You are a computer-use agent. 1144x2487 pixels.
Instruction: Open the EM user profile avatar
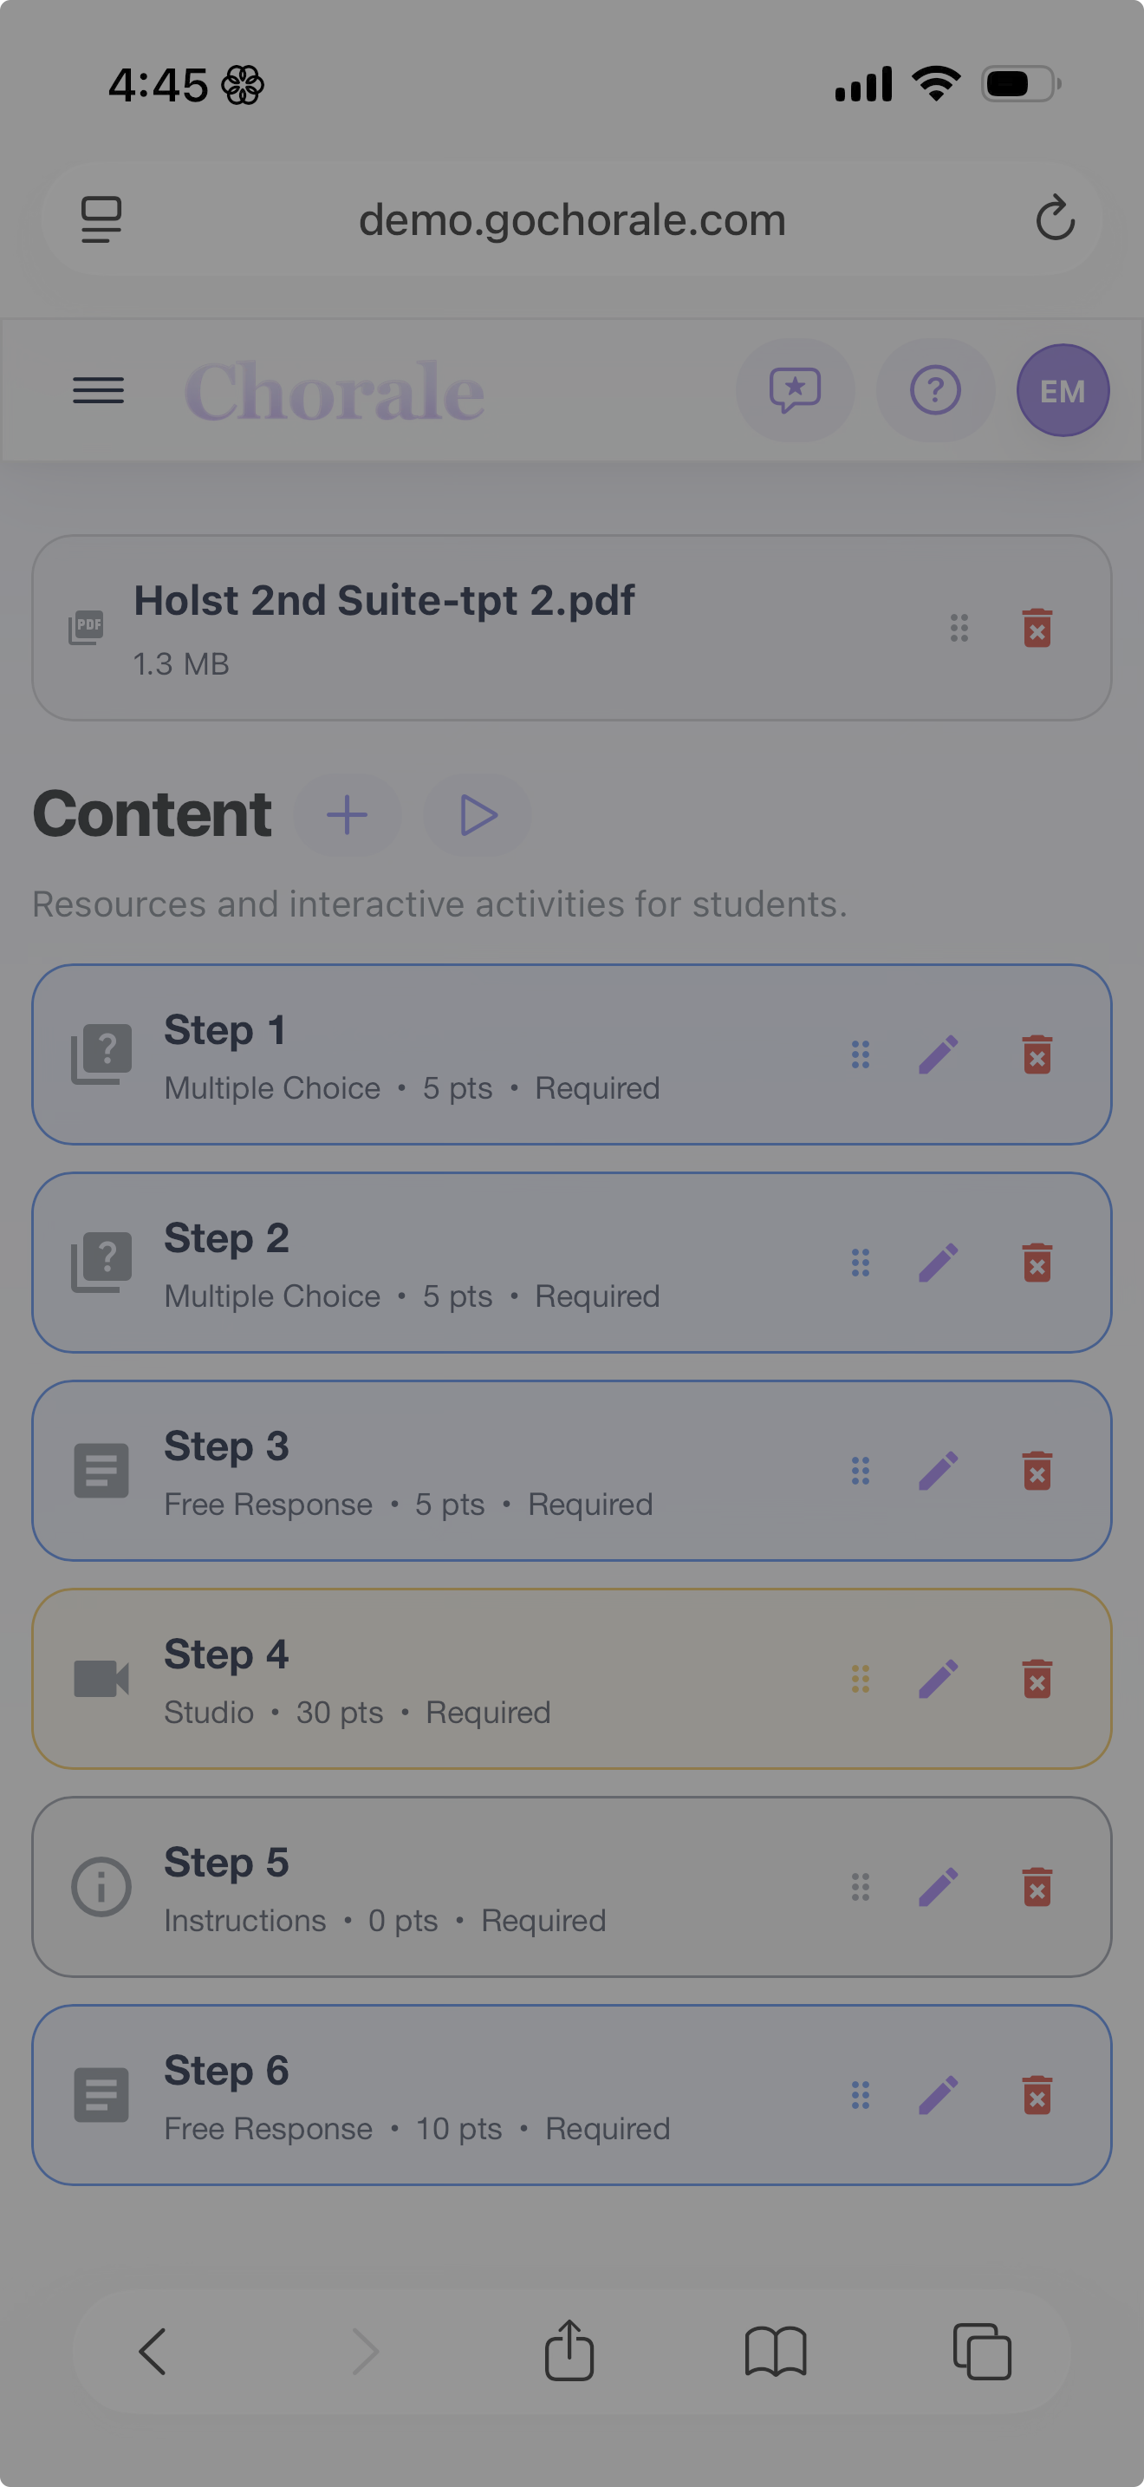(1062, 391)
